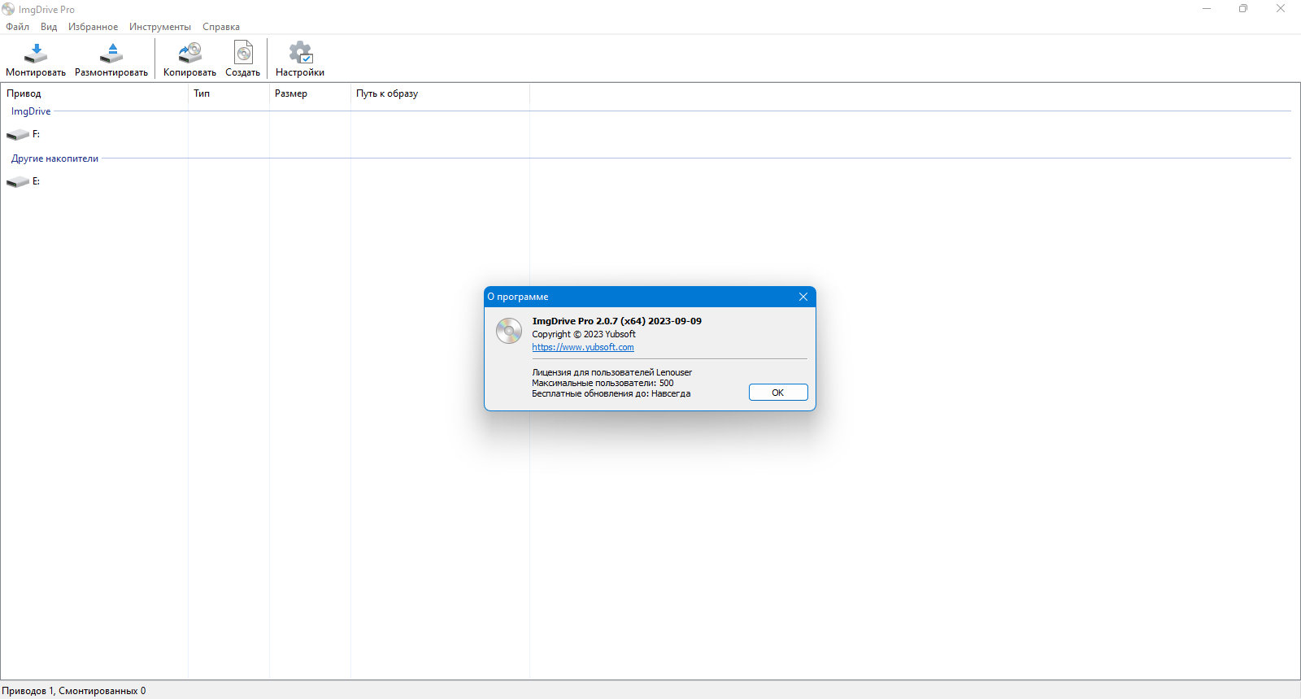
Task: Click the Лицензия для пользователей Lenouser text
Action: pyautogui.click(x=612, y=372)
